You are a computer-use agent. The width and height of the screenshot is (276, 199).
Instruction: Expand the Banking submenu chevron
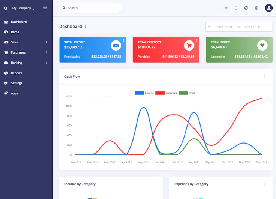46,63
